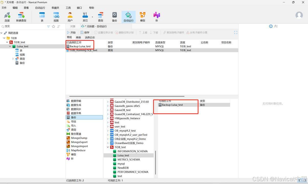Open the 收藏夹 (Favorites) menu
This screenshot has height=184, width=308.
(55, 8)
